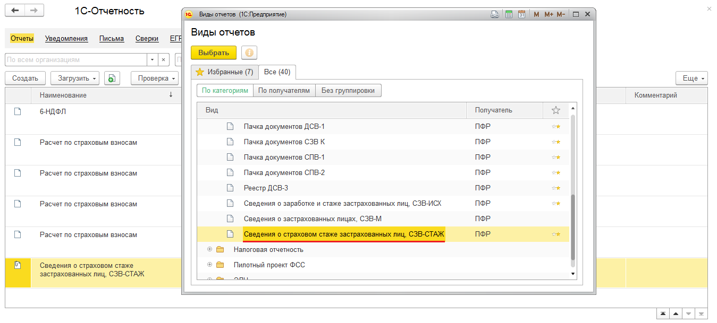The width and height of the screenshot is (717, 323).
Task: Go back with the left arrow button
Action: (15, 11)
